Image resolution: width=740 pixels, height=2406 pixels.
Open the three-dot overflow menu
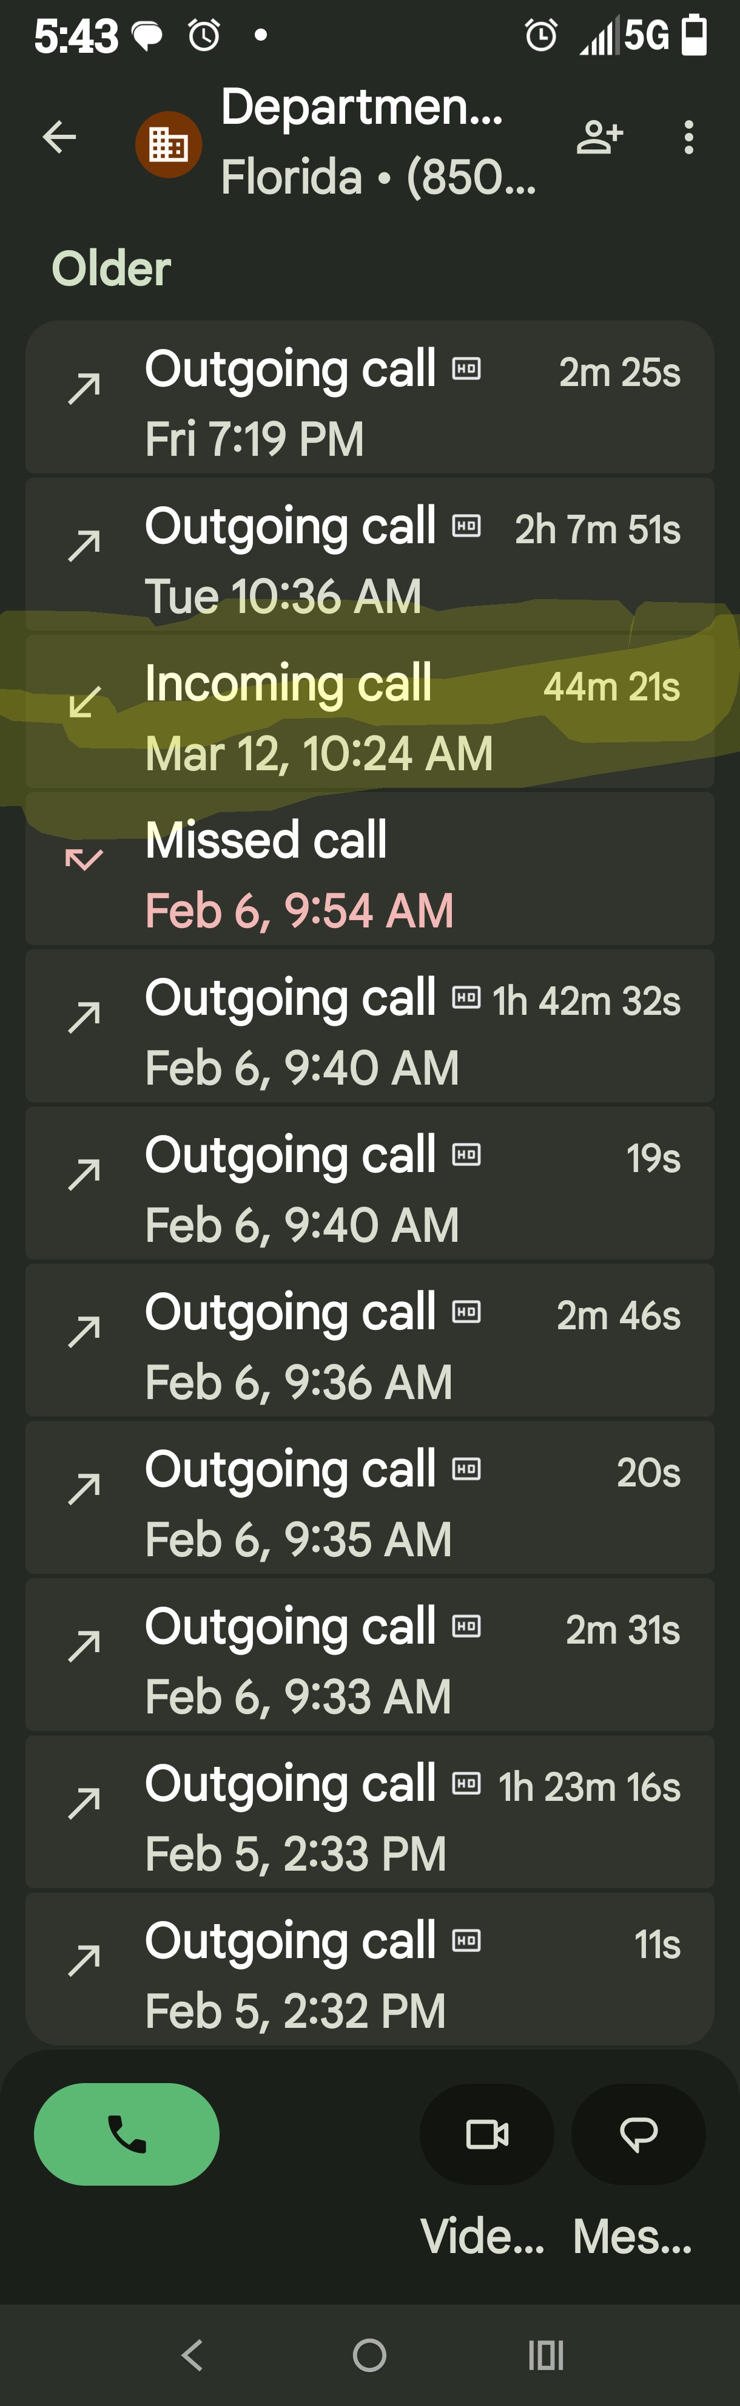(688, 137)
